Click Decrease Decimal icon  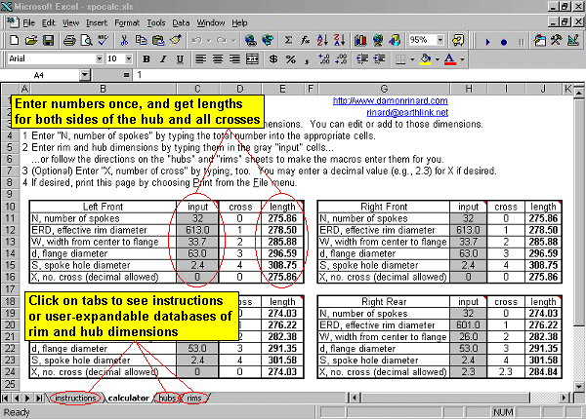(x=341, y=58)
